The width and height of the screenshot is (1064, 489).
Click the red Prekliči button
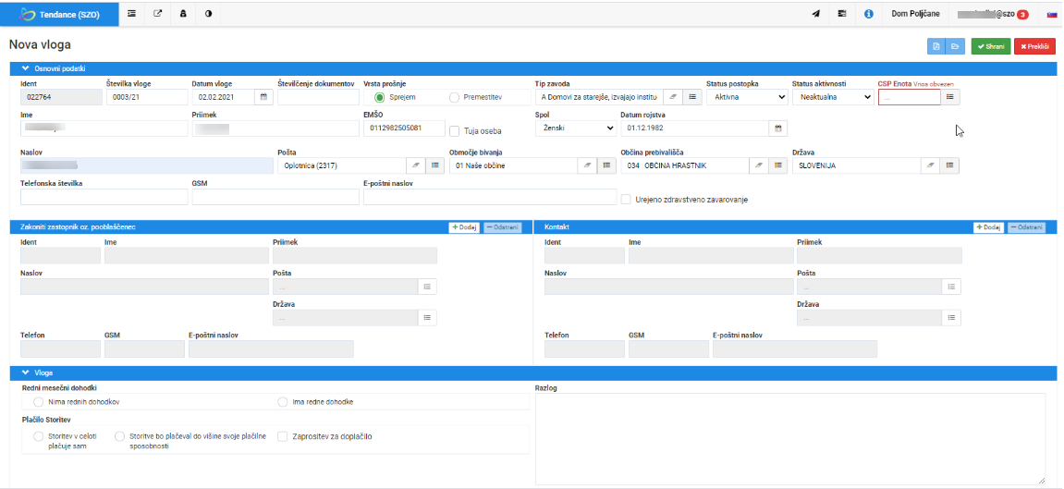1034,46
